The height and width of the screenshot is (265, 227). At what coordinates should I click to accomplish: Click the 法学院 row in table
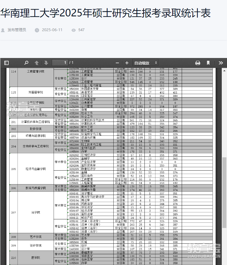tap(36, 213)
